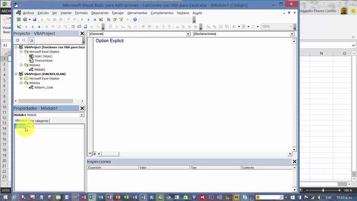Open the (Declaraciones) procedure dropdown
Image resolution: width=357 pixels, height=201 pixels.
pyautogui.click(x=292, y=34)
